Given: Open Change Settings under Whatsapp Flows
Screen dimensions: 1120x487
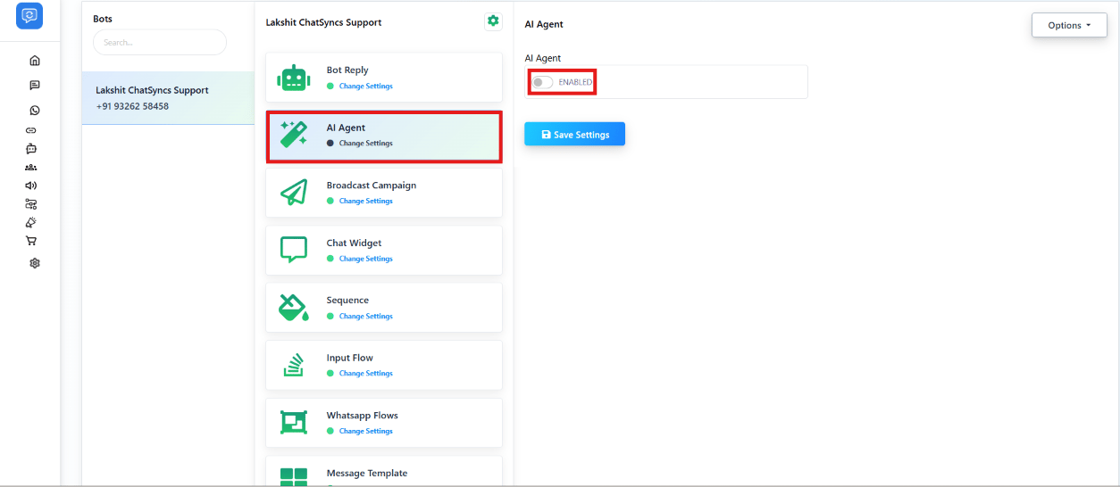Looking at the screenshot, I should point(365,432).
